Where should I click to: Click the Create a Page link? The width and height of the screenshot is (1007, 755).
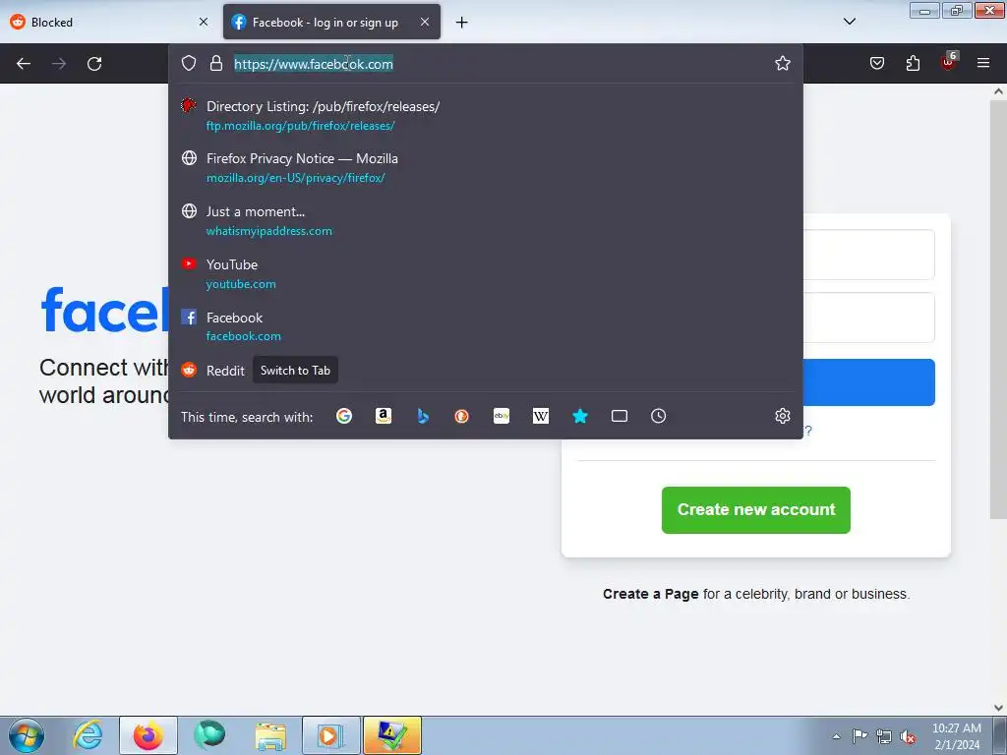tap(651, 594)
